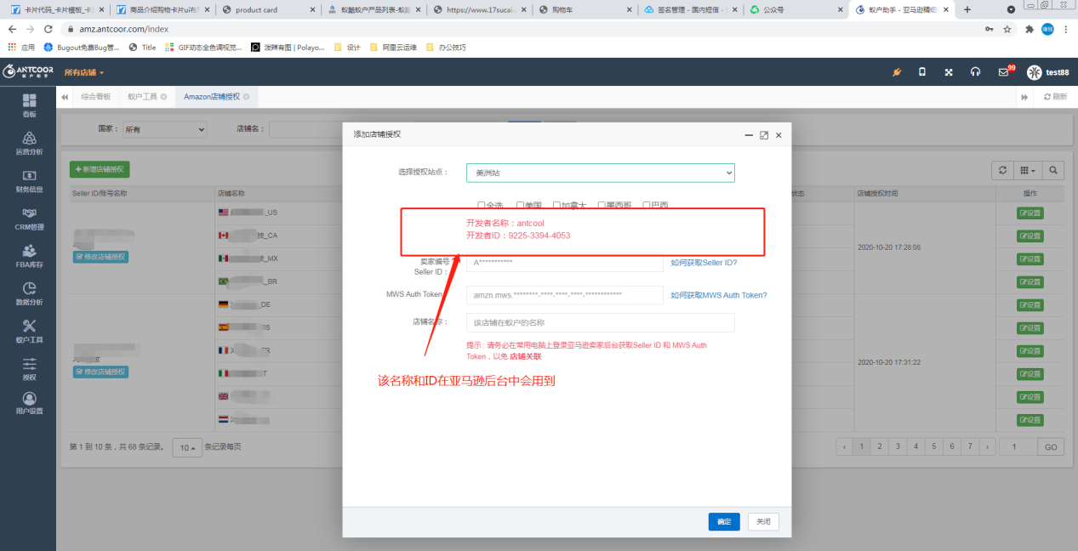Viewport: 1078px width, 551px height.
Task: Click the 关闭 button in dialog
Action: tap(763, 521)
